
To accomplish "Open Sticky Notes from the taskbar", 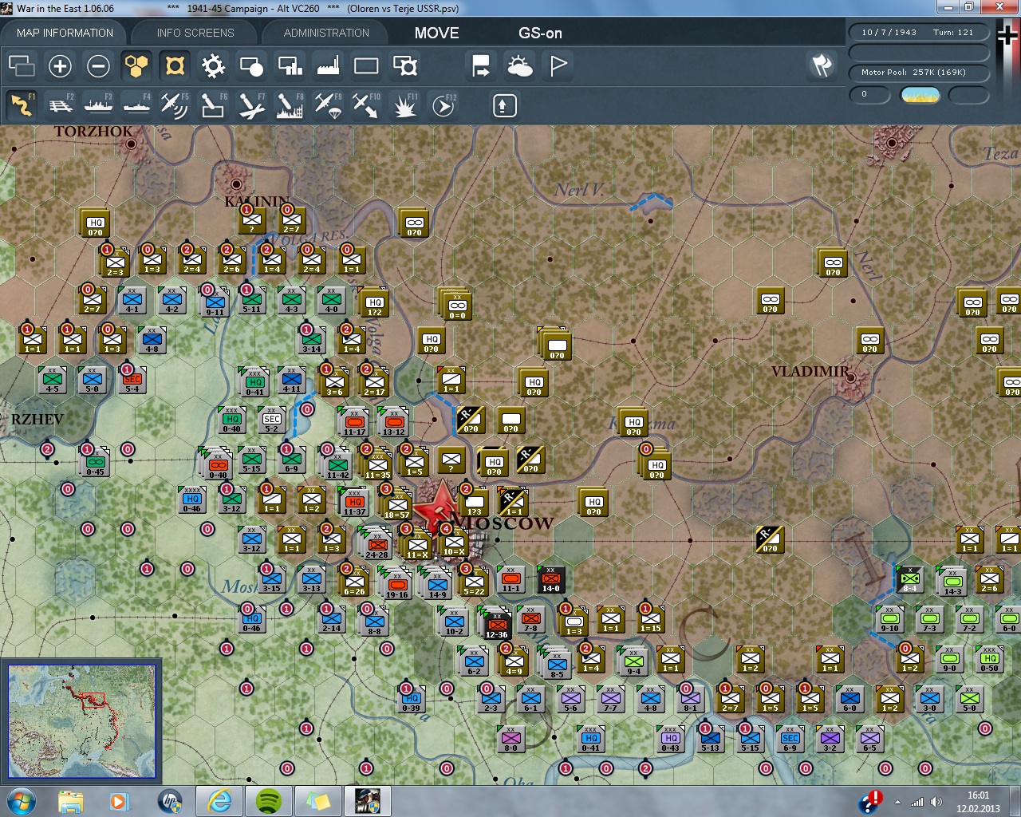I will pos(318,801).
